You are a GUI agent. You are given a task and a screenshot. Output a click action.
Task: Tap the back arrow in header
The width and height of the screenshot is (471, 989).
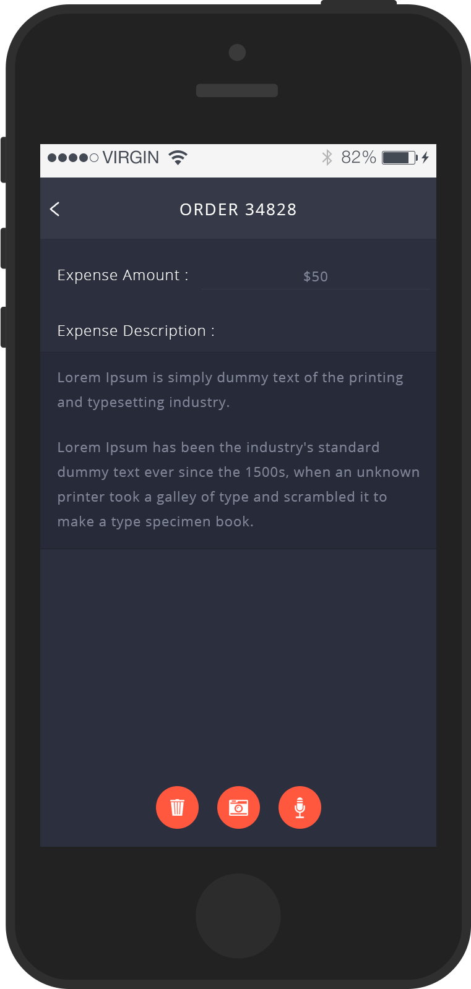point(55,209)
